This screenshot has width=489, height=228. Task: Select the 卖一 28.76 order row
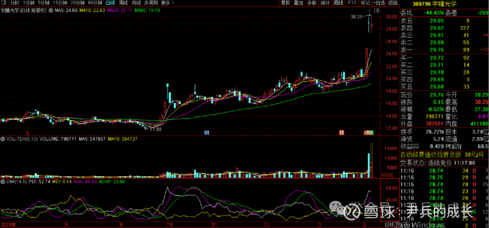pyautogui.click(x=444, y=49)
